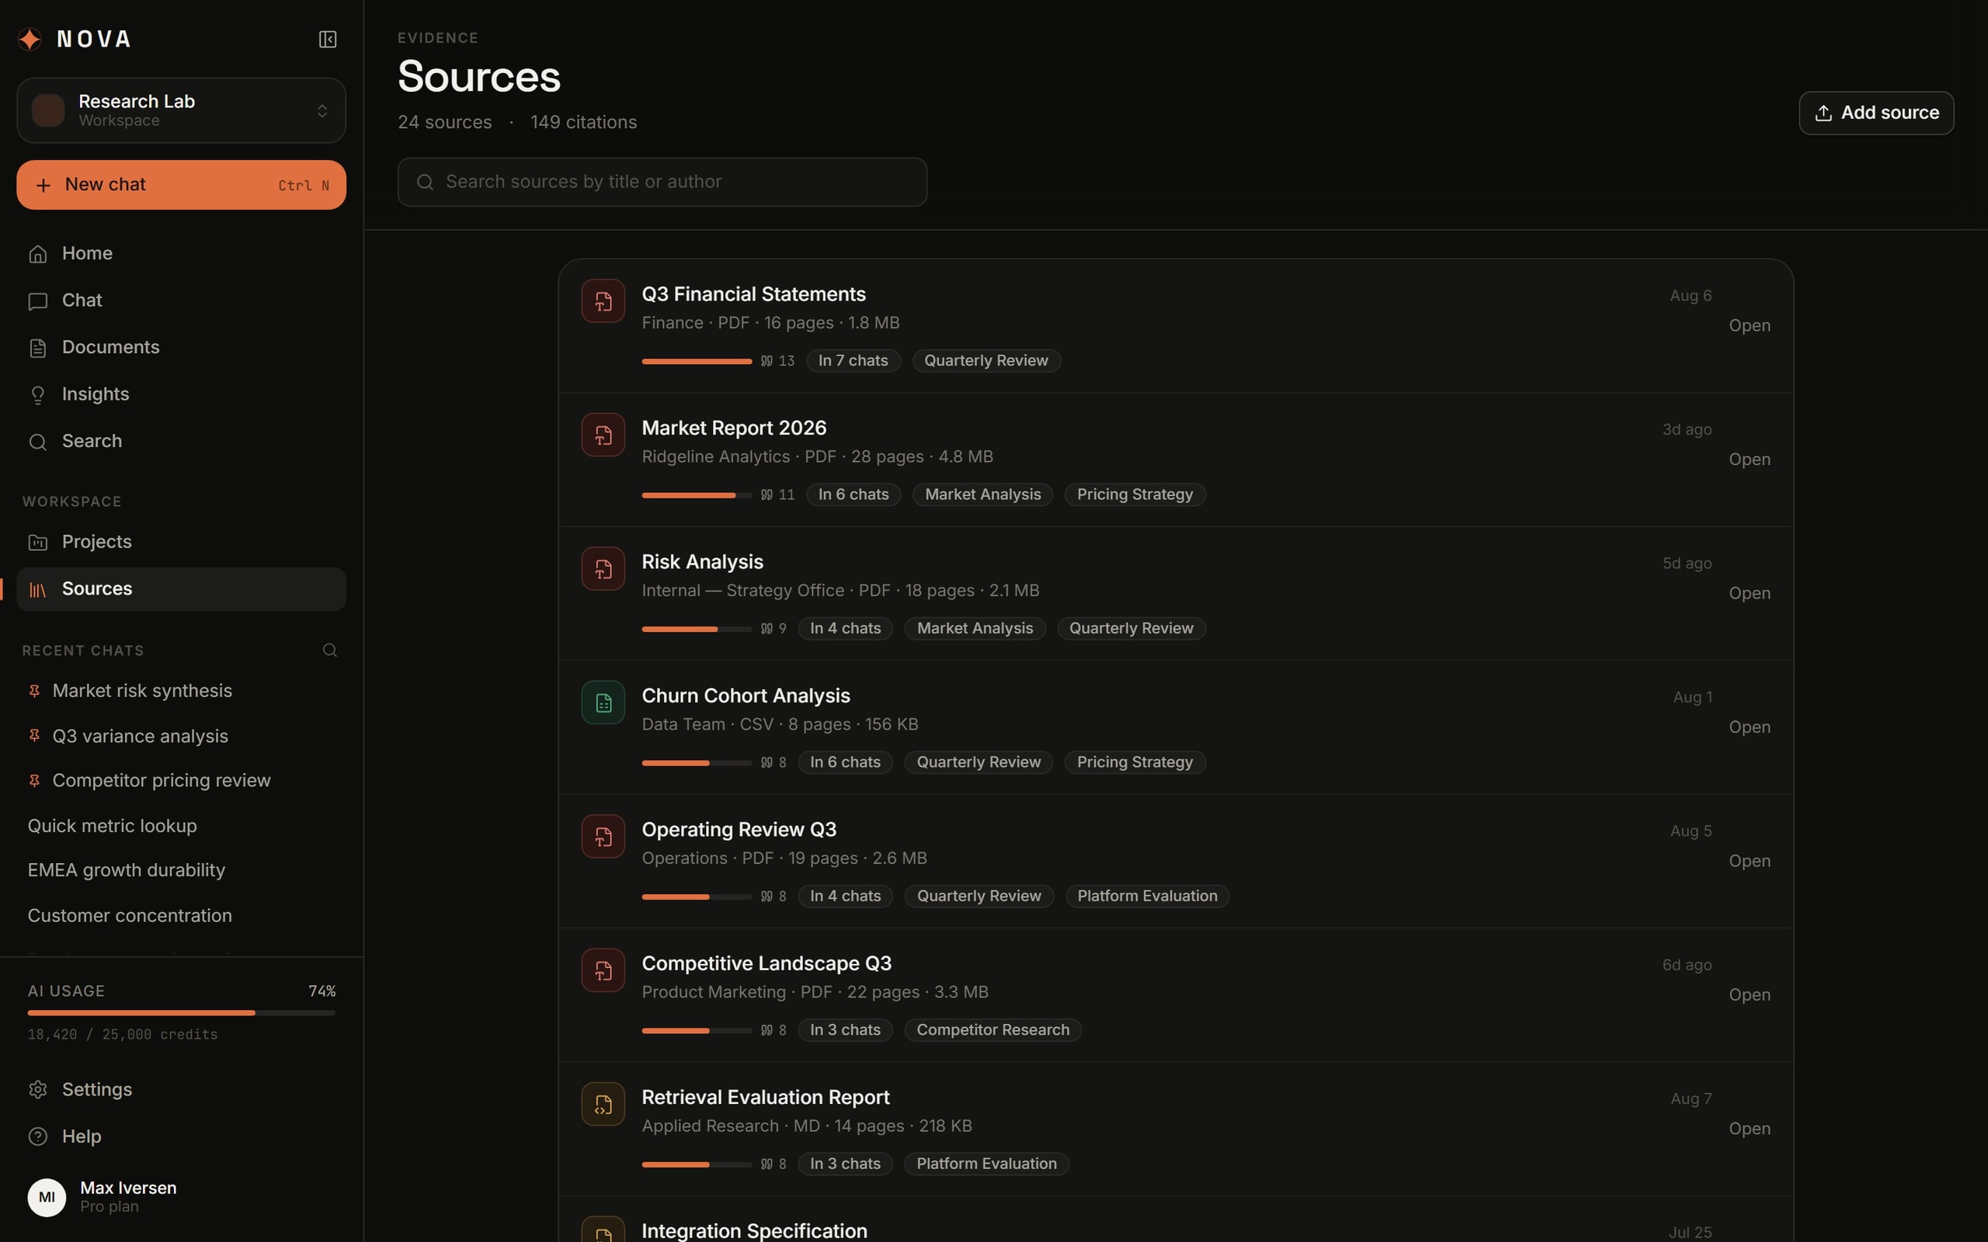Click the PDF icon for Q3 Financial Statements
Image resolution: width=1988 pixels, height=1242 pixels.
pyautogui.click(x=603, y=300)
